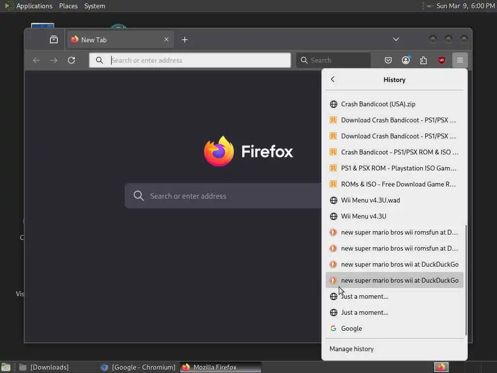The width and height of the screenshot is (497, 373).
Task: Open ROMs & ISO - Free Download entry
Action: tap(394, 184)
